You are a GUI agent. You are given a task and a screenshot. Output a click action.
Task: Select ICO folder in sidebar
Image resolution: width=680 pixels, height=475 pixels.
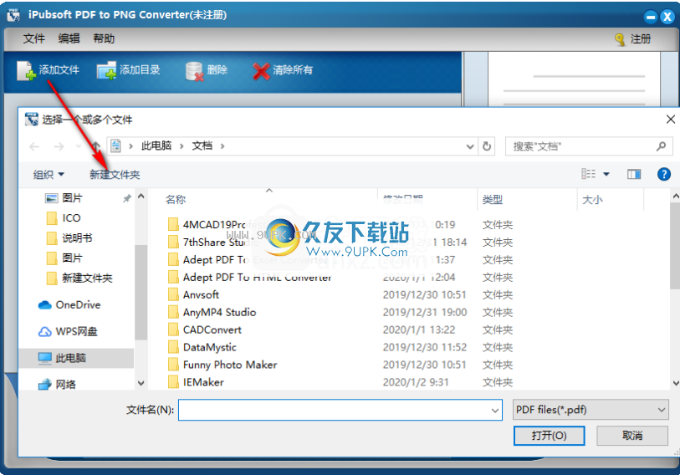(x=64, y=217)
